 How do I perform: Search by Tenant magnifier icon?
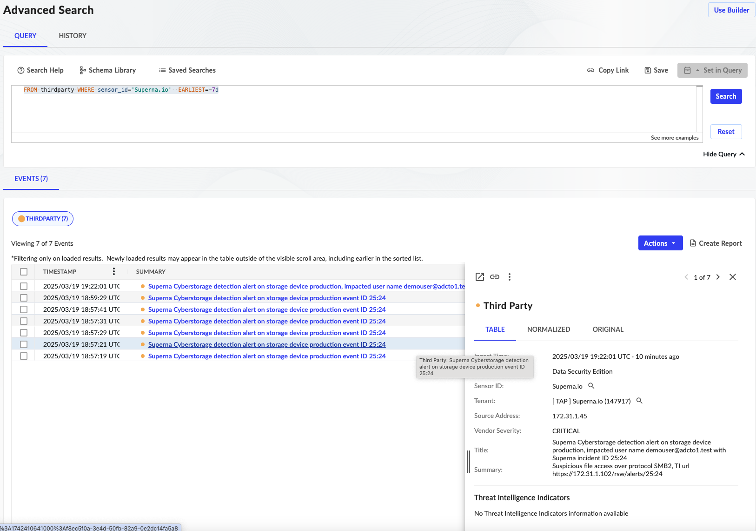pyautogui.click(x=639, y=401)
